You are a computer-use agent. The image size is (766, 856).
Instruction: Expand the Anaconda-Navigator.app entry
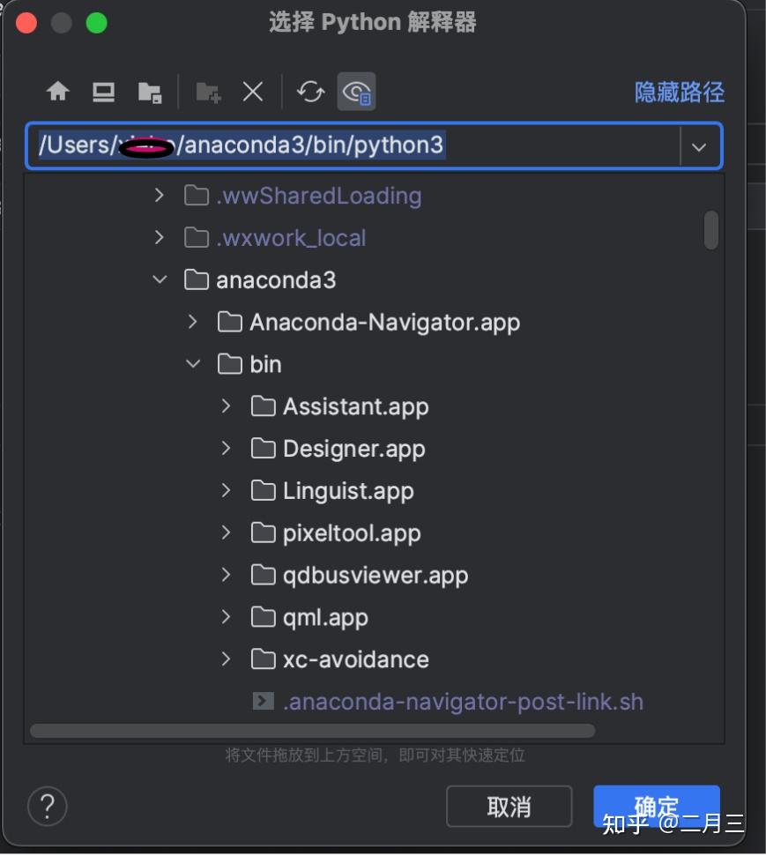[193, 322]
